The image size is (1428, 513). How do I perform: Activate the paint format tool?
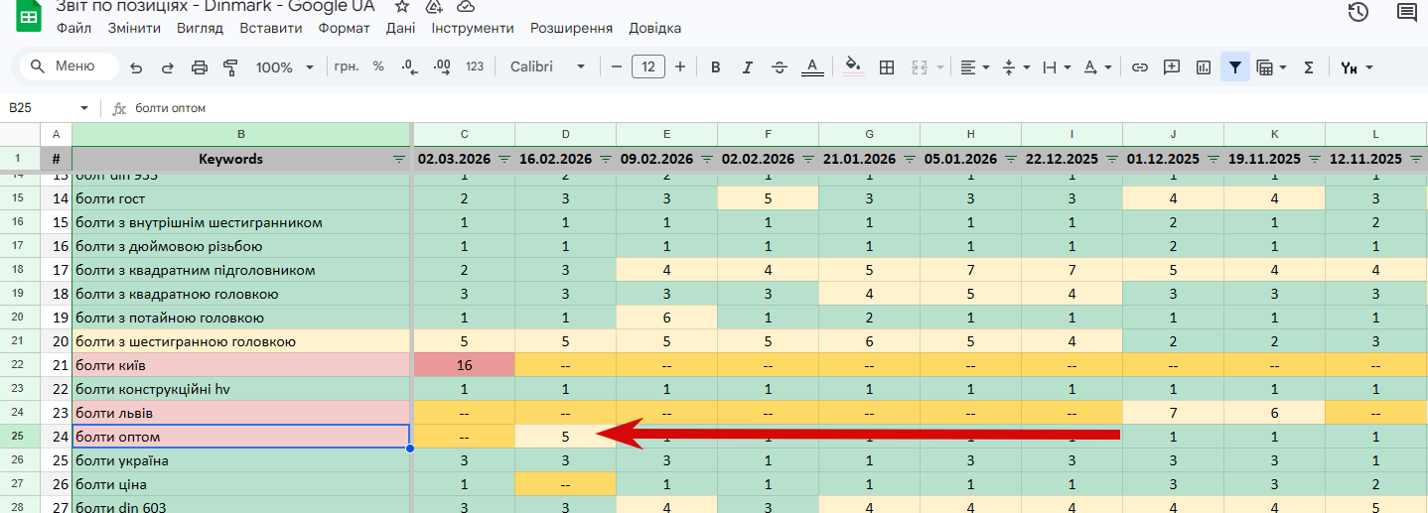tap(231, 67)
